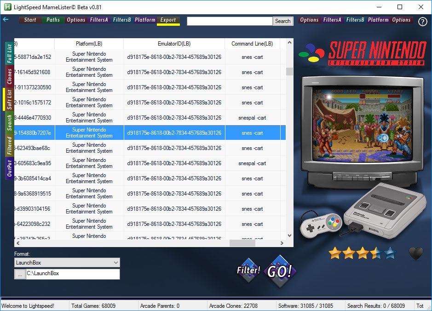Click the horizontal scrollbar left arrow
Viewport: 432px width, 311px height.
click(x=18, y=243)
